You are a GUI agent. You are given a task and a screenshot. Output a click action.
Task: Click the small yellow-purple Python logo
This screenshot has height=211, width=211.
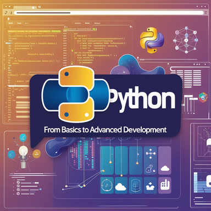152,40
